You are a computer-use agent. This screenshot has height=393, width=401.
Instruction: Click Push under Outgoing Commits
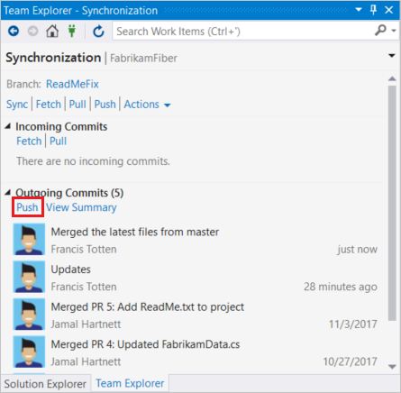pyautogui.click(x=27, y=207)
